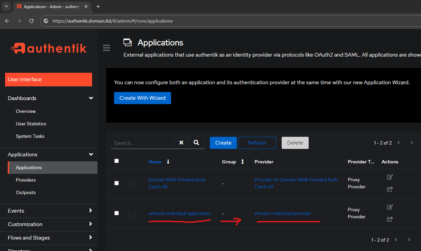This screenshot has width=421, height=251.
Task: Sort by Name using arrow icon
Action: (168, 162)
